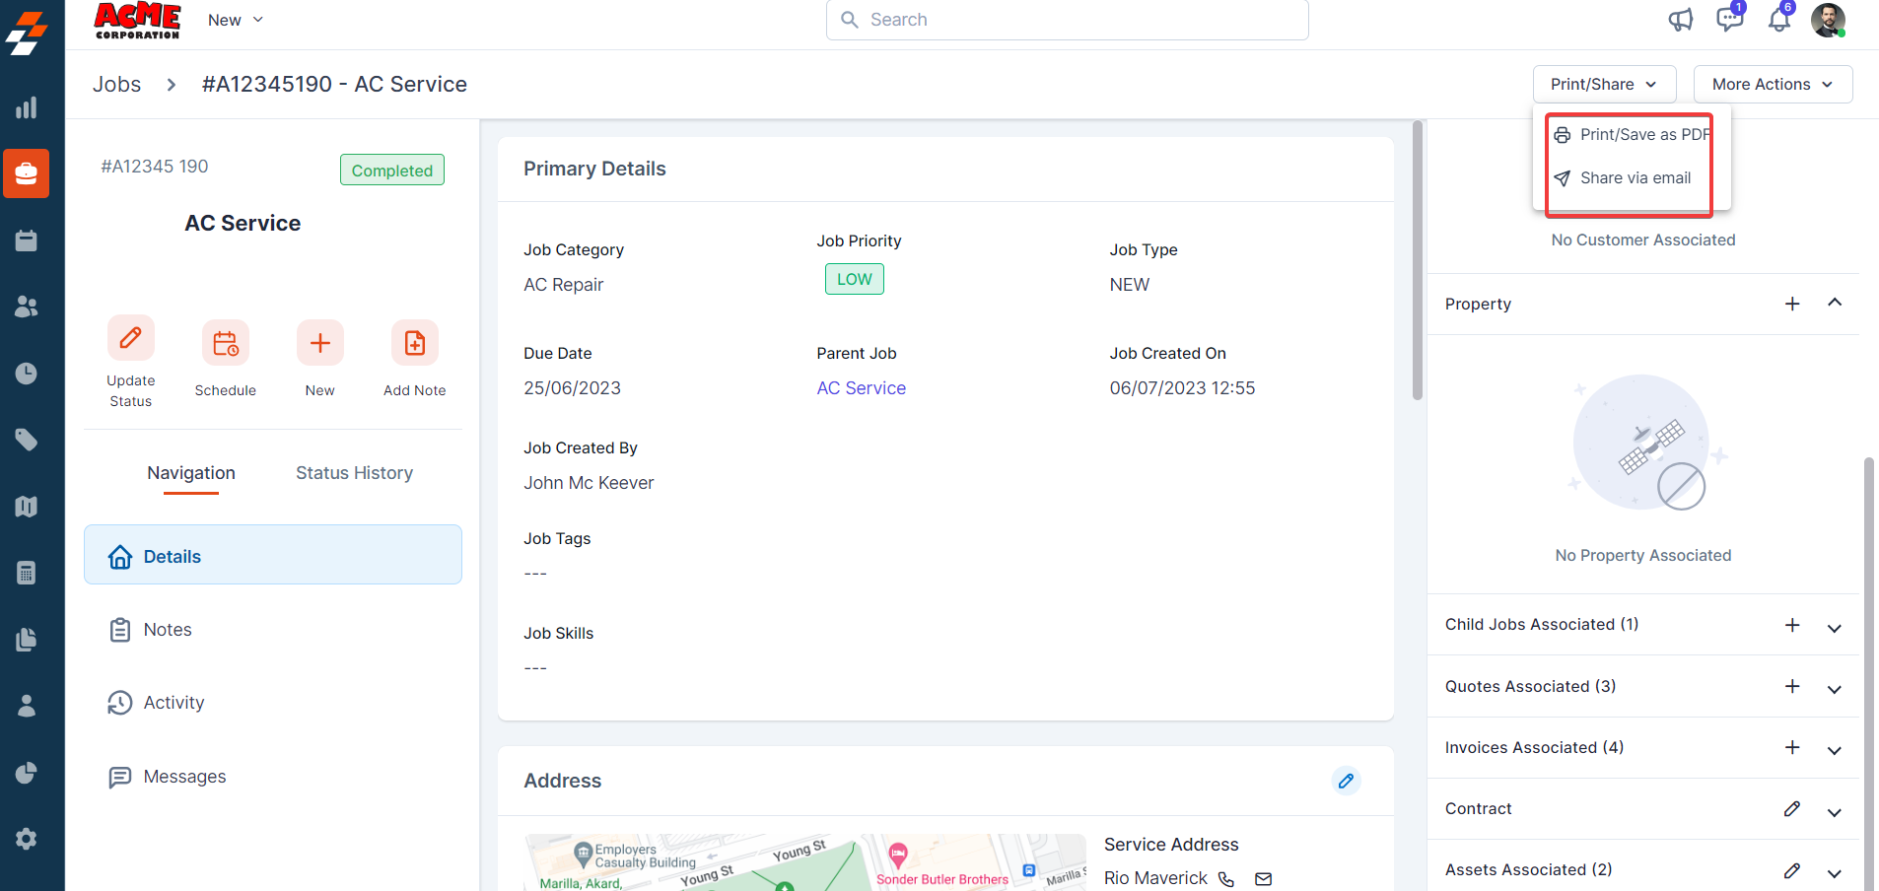The width and height of the screenshot is (1879, 891).
Task: Collapse the Property section
Action: coord(1834,303)
